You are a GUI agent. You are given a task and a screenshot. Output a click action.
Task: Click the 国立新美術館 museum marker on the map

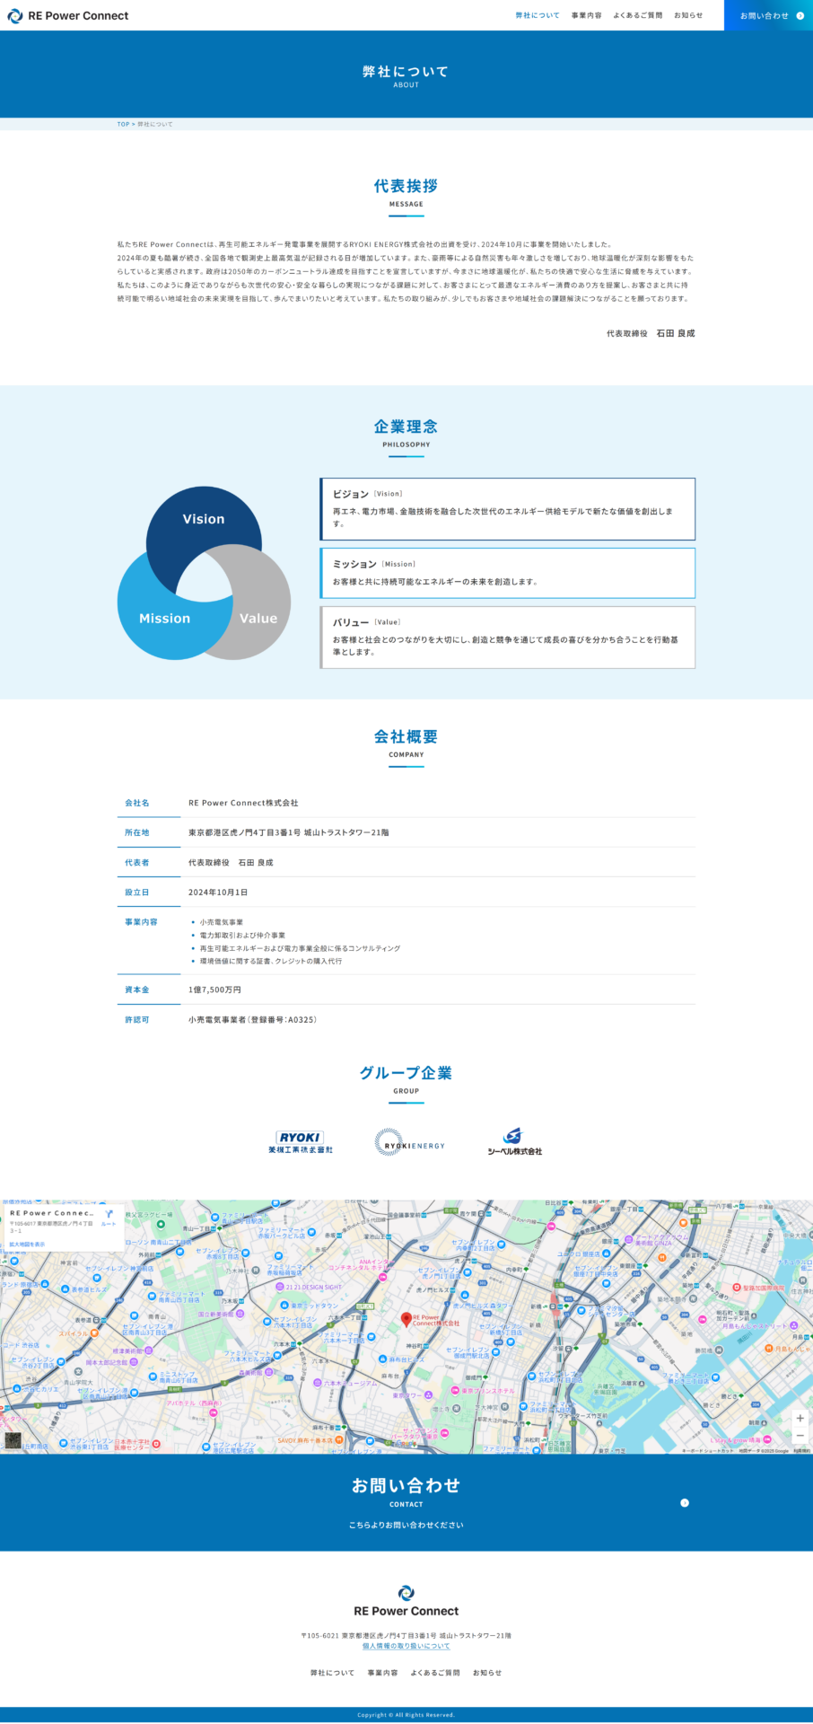point(240,1314)
